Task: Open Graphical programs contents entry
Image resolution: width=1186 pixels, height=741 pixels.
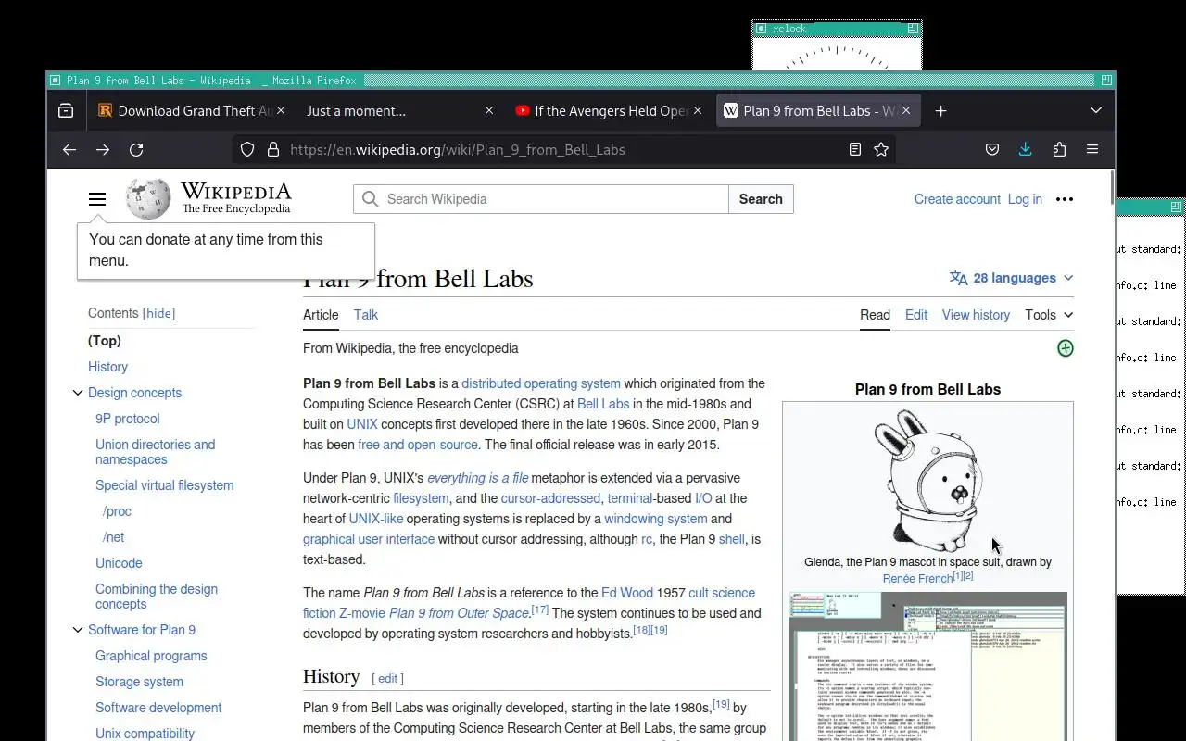Action: click(x=151, y=656)
